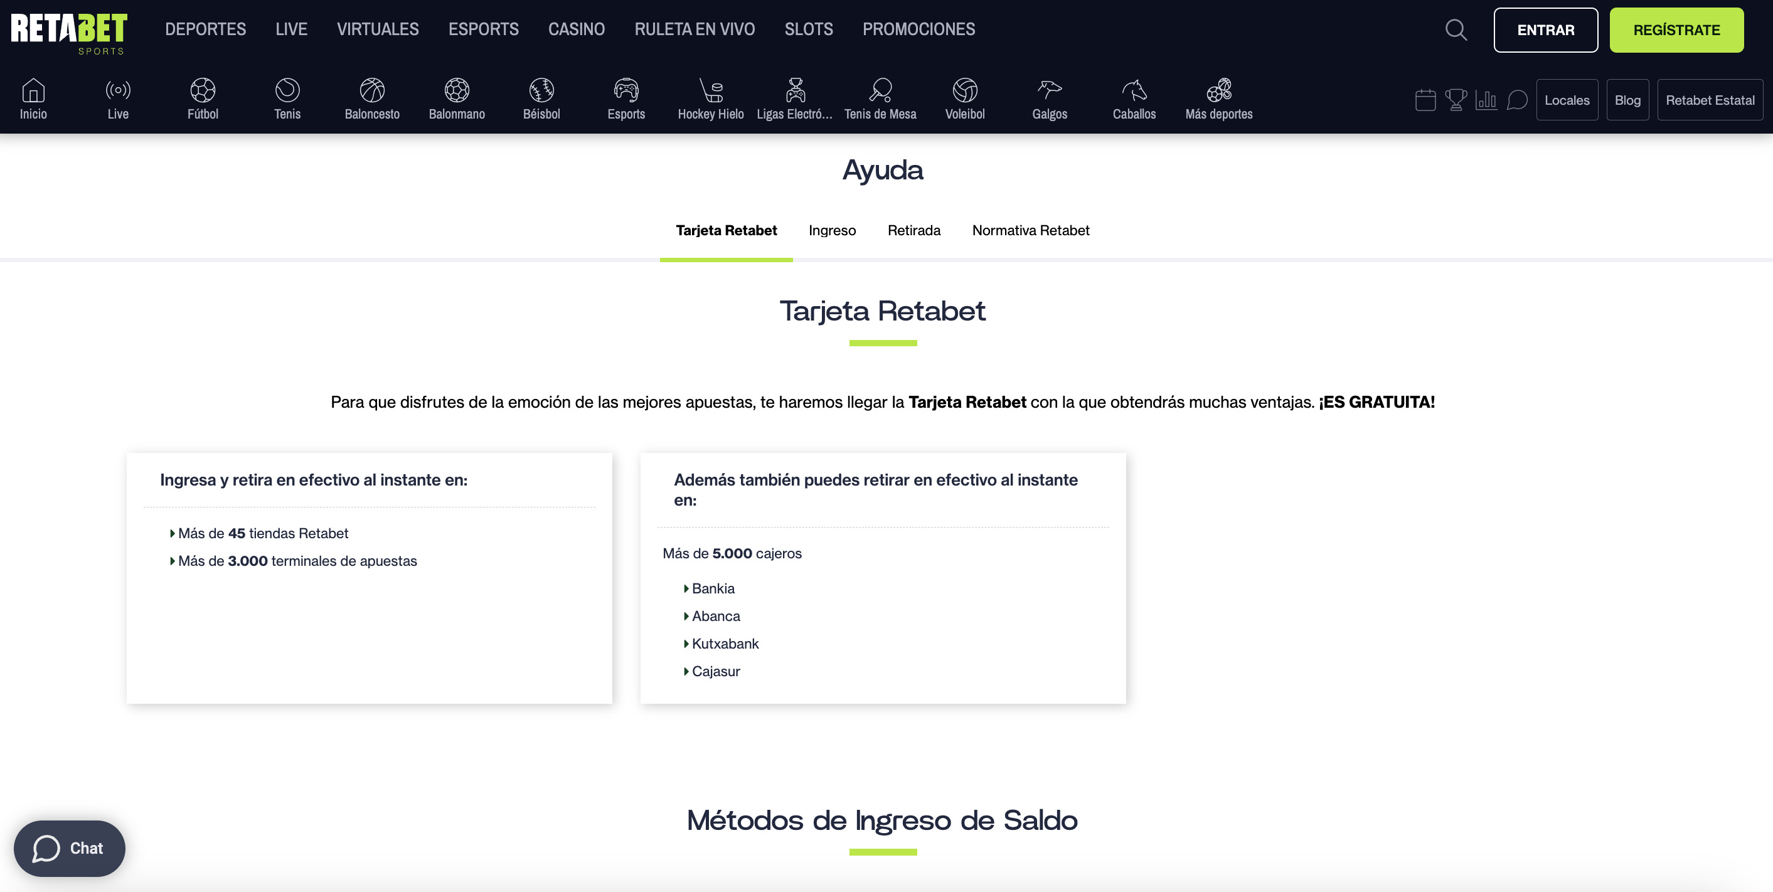Open the calendar icon in toolbar

(x=1425, y=100)
